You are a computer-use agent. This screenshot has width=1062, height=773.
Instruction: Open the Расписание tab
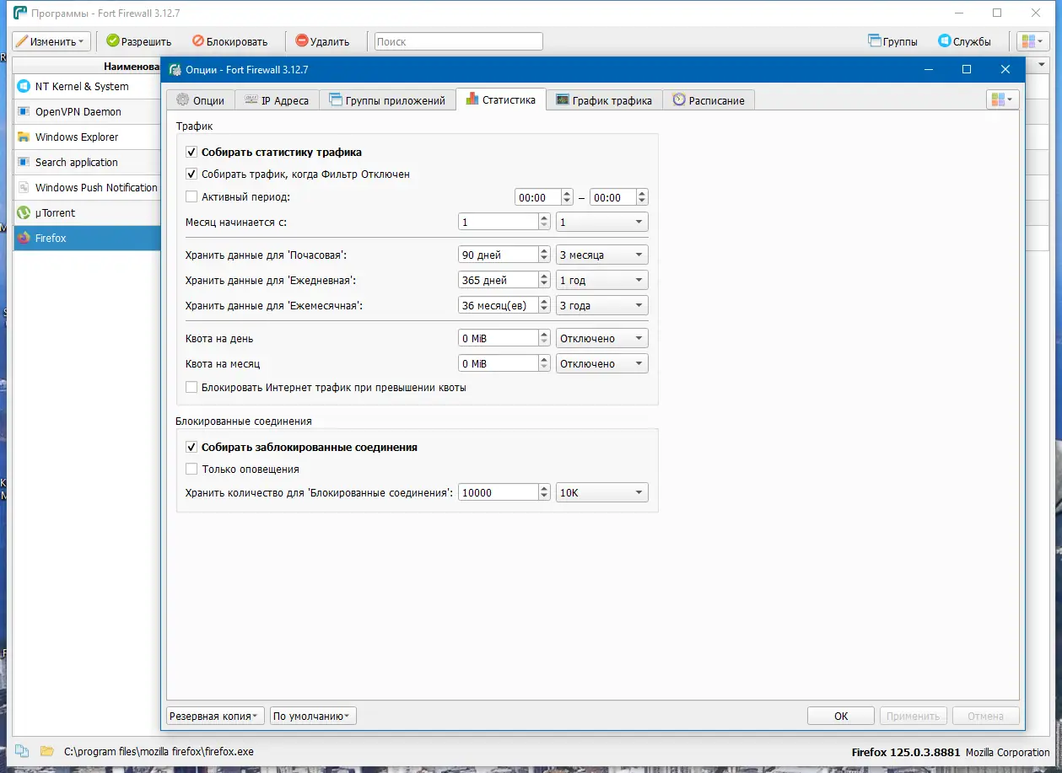click(x=709, y=100)
